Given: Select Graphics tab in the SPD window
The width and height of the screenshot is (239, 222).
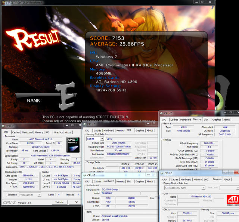Looking at the screenshot, I should 140,130.
